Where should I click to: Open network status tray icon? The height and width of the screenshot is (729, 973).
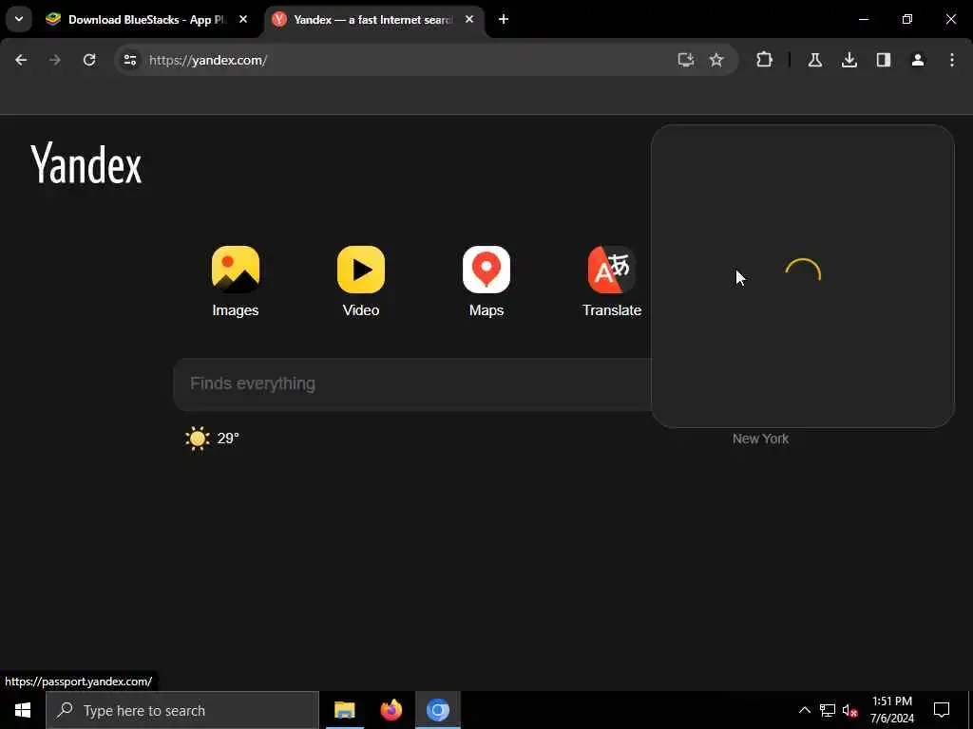(828, 710)
